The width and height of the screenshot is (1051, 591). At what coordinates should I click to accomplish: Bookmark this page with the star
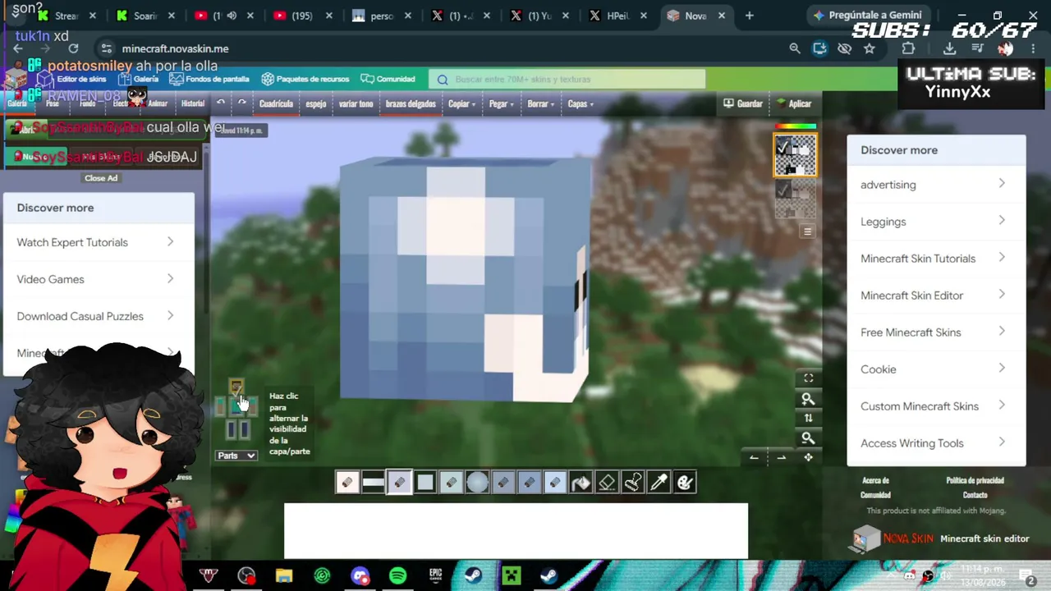870,48
